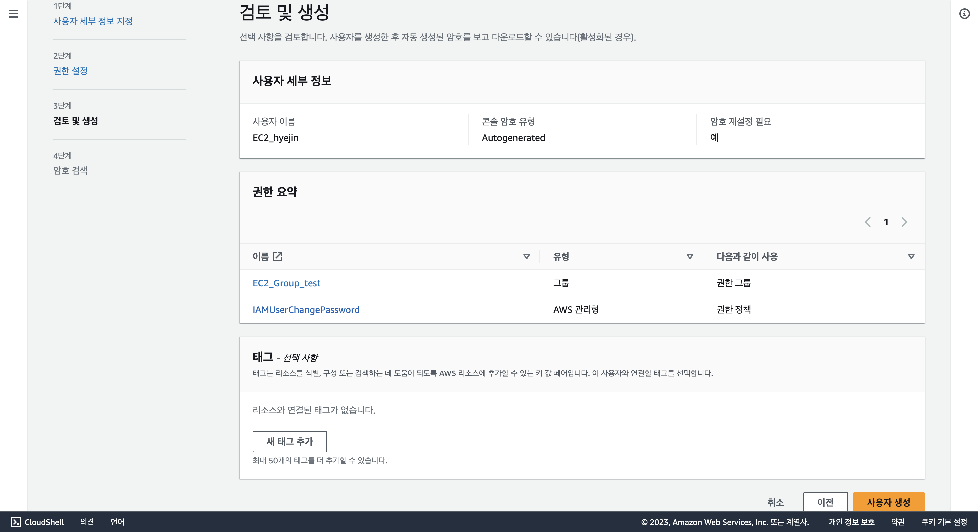Click 취소 to cancel
This screenshot has width=978, height=532.
coord(775,502)
